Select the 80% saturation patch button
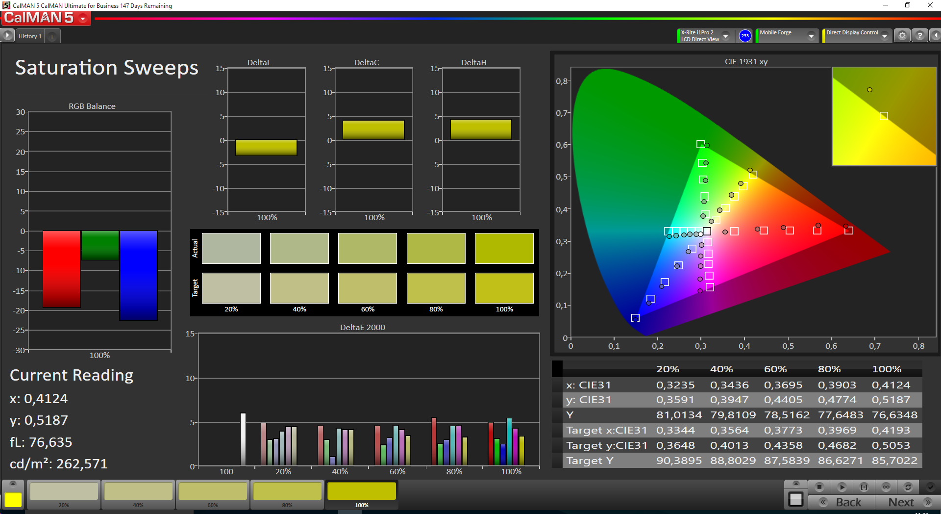The height and width of the screenshot is (514, 941). tap(287, 494)
